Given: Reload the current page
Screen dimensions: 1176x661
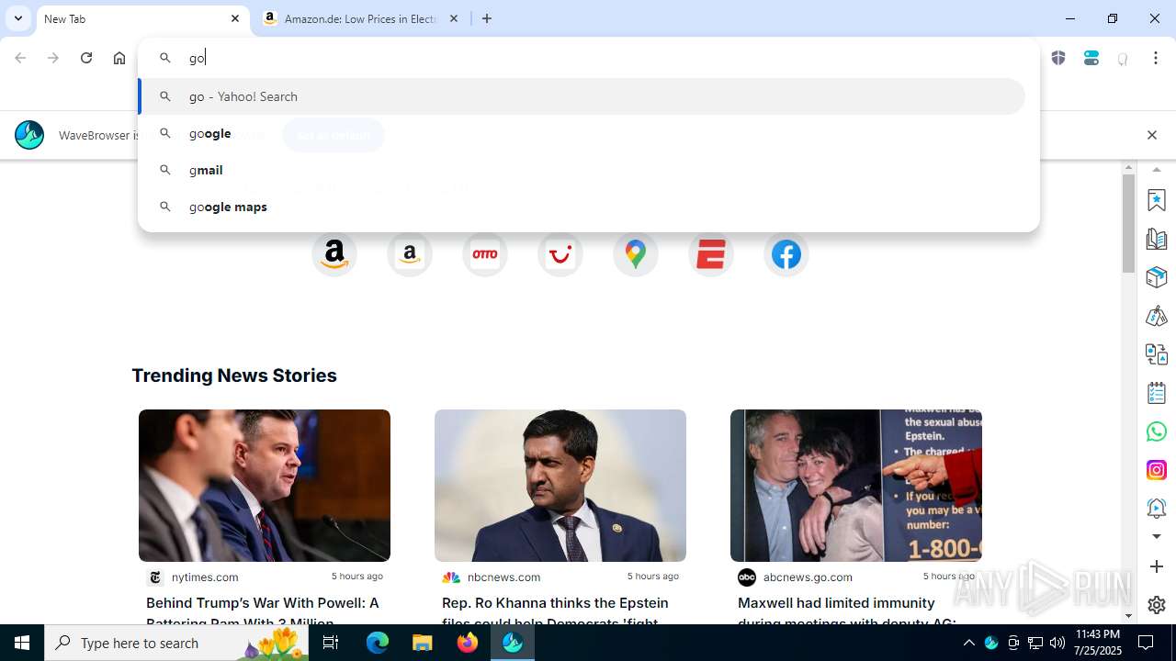Looking at the screenshot, I should (x=86, y=58).
